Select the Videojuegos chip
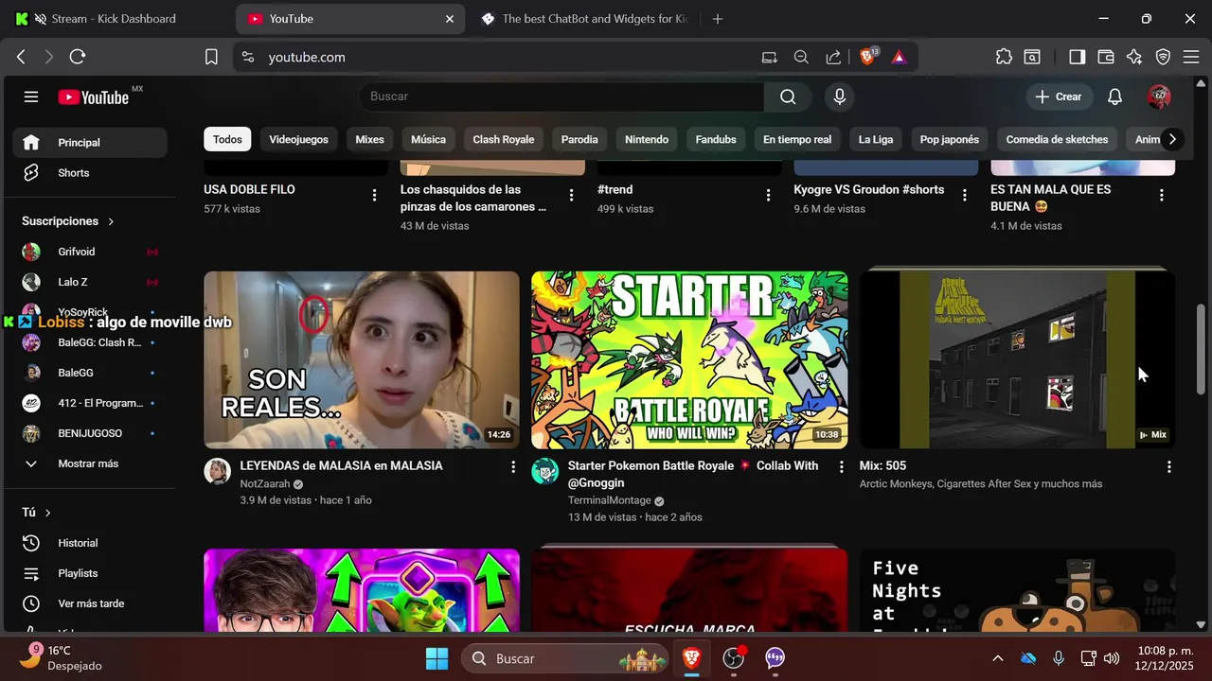The image size is (1212, 681). click(x=298, y=139)
